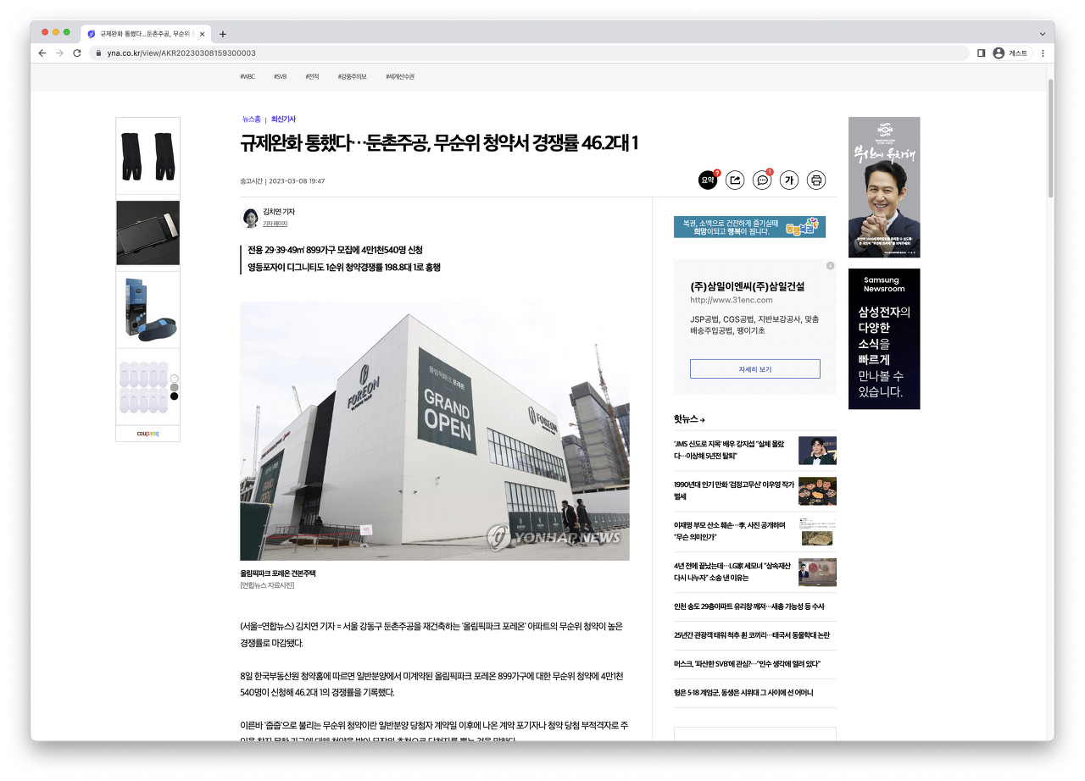Click the reporter 김치연 profile photo
This screenshot has width=1085, height=781.
pyautogui.click(x=251, y=218)
